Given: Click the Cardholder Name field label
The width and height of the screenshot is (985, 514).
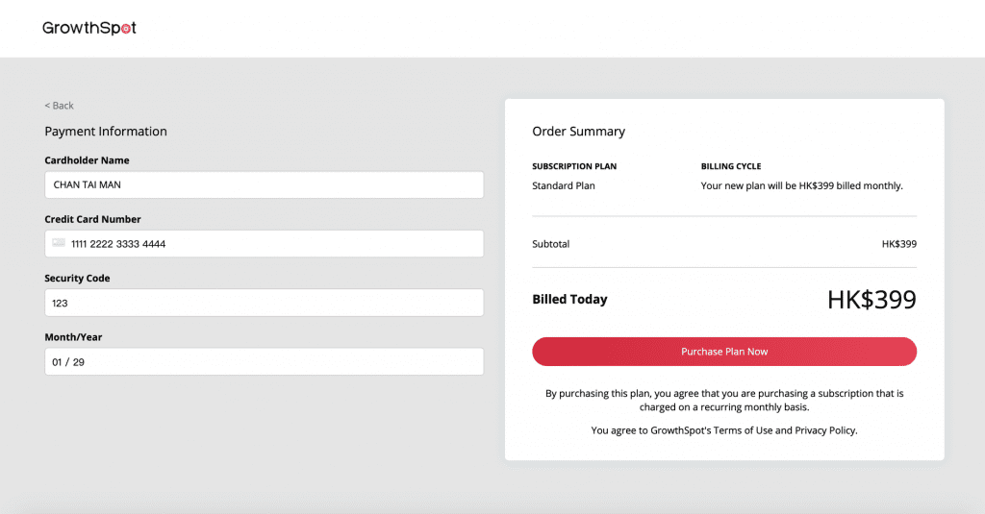Looking at the screenshot, I should point(87,160).
